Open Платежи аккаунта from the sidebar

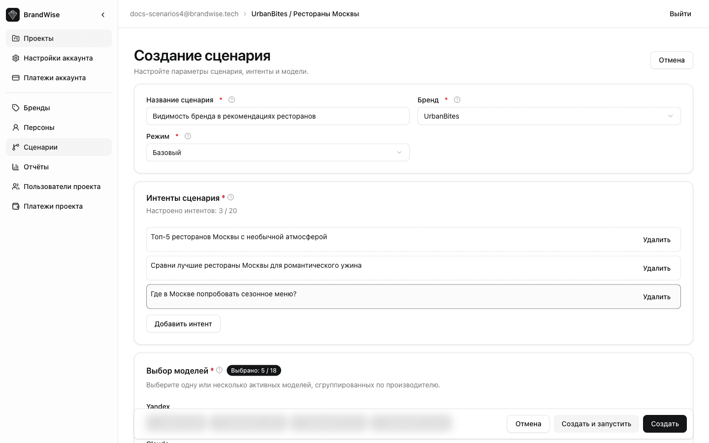pyautogui.click(x=54, y=77)
